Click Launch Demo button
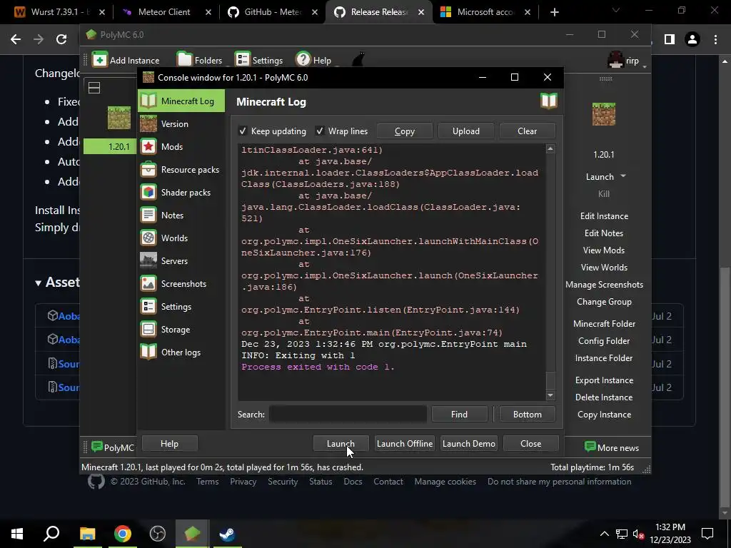 [x=468, y=444]
